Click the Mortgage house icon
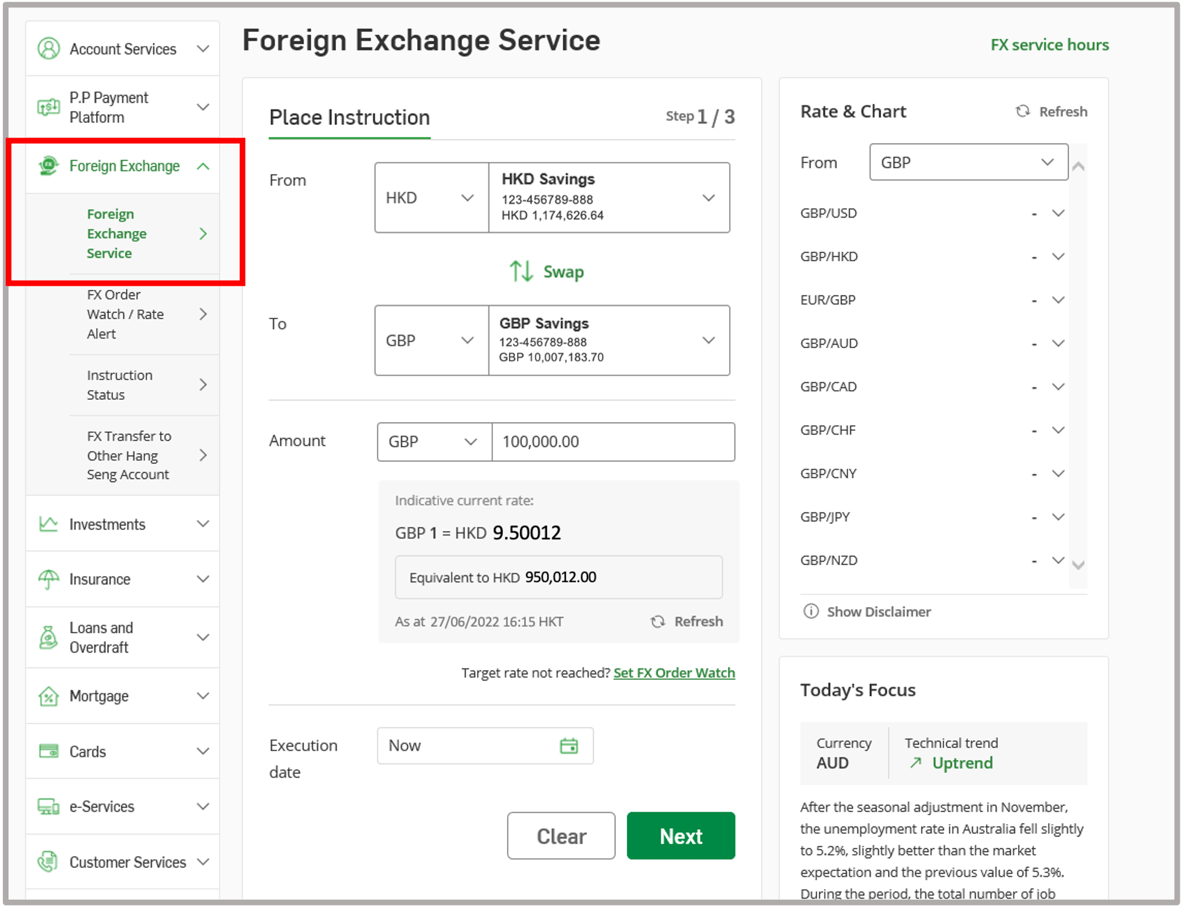The image size is (1181, 906). tap(49, 696)
